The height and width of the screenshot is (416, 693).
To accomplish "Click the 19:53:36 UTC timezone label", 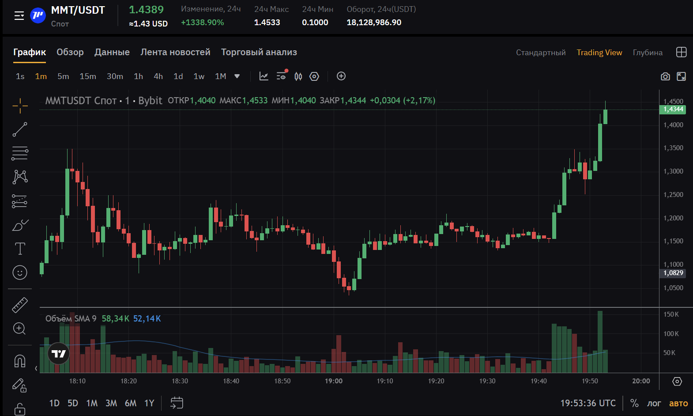I will pos(588,403).
